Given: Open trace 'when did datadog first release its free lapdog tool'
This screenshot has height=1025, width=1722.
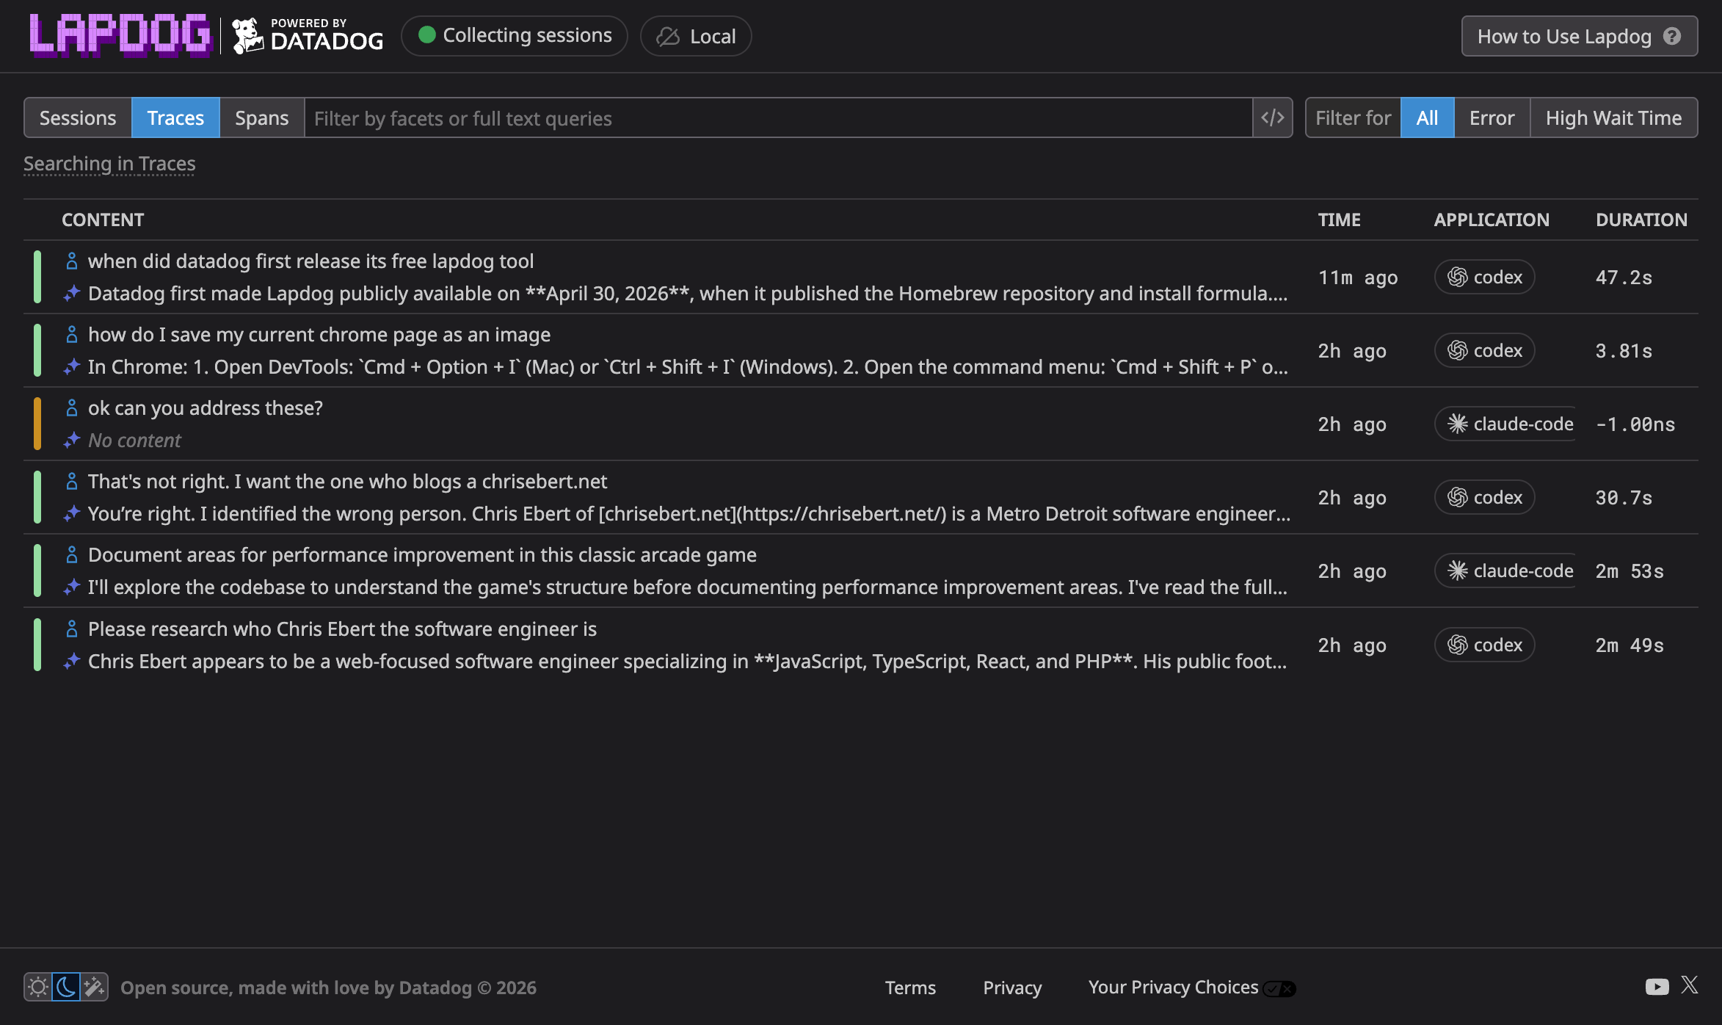Looking at the screenshot, I should (x=860, y=277).
